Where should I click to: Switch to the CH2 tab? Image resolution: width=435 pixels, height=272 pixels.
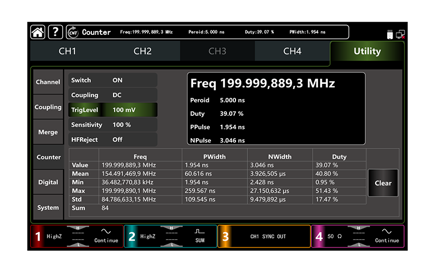(x=142, y=52)
